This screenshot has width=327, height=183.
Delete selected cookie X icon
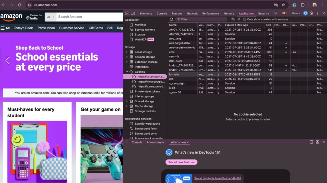pos(239,19)
